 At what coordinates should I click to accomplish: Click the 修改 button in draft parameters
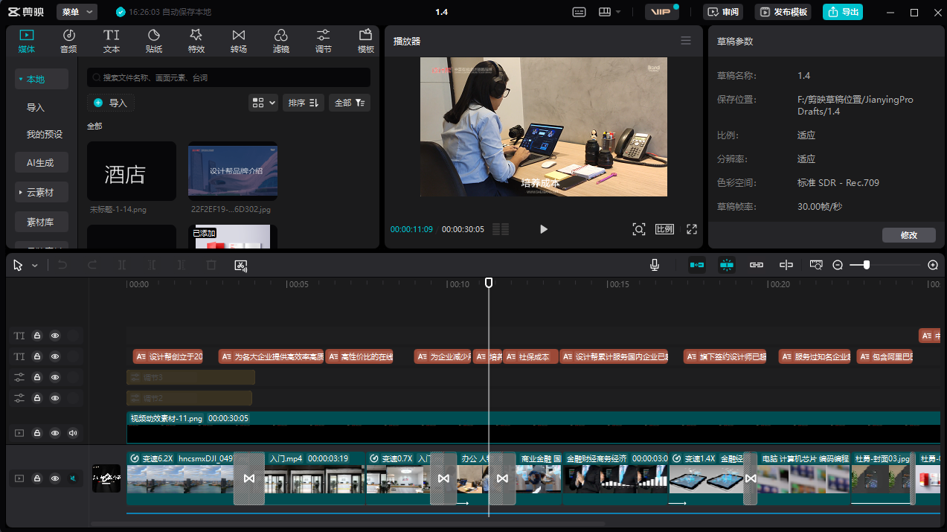[x=908, y=235]
